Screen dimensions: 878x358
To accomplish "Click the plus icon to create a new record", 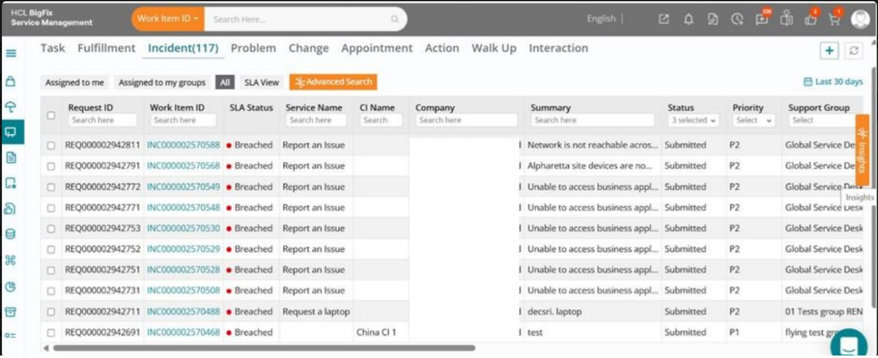I will (829, 51).
